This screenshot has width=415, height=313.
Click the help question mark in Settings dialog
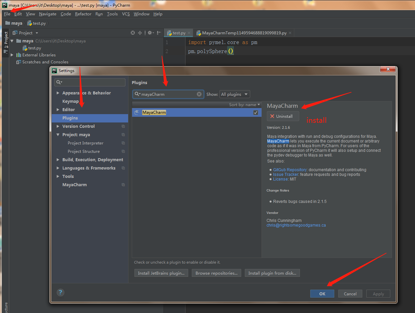[60, 292]
